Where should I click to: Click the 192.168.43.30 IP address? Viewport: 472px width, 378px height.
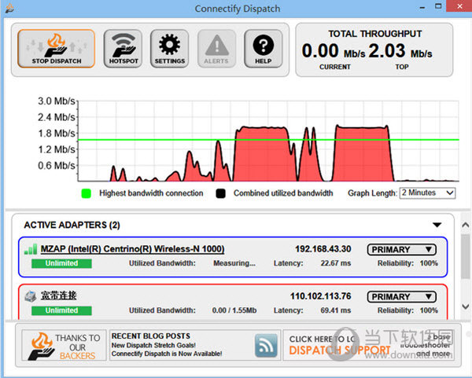323,249
